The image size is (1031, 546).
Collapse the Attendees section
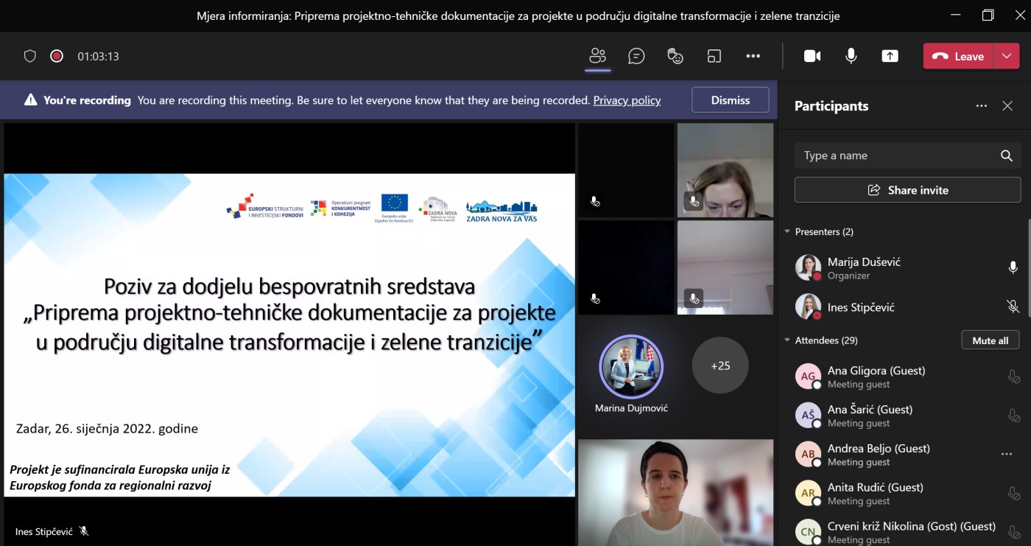click(787, 340)
